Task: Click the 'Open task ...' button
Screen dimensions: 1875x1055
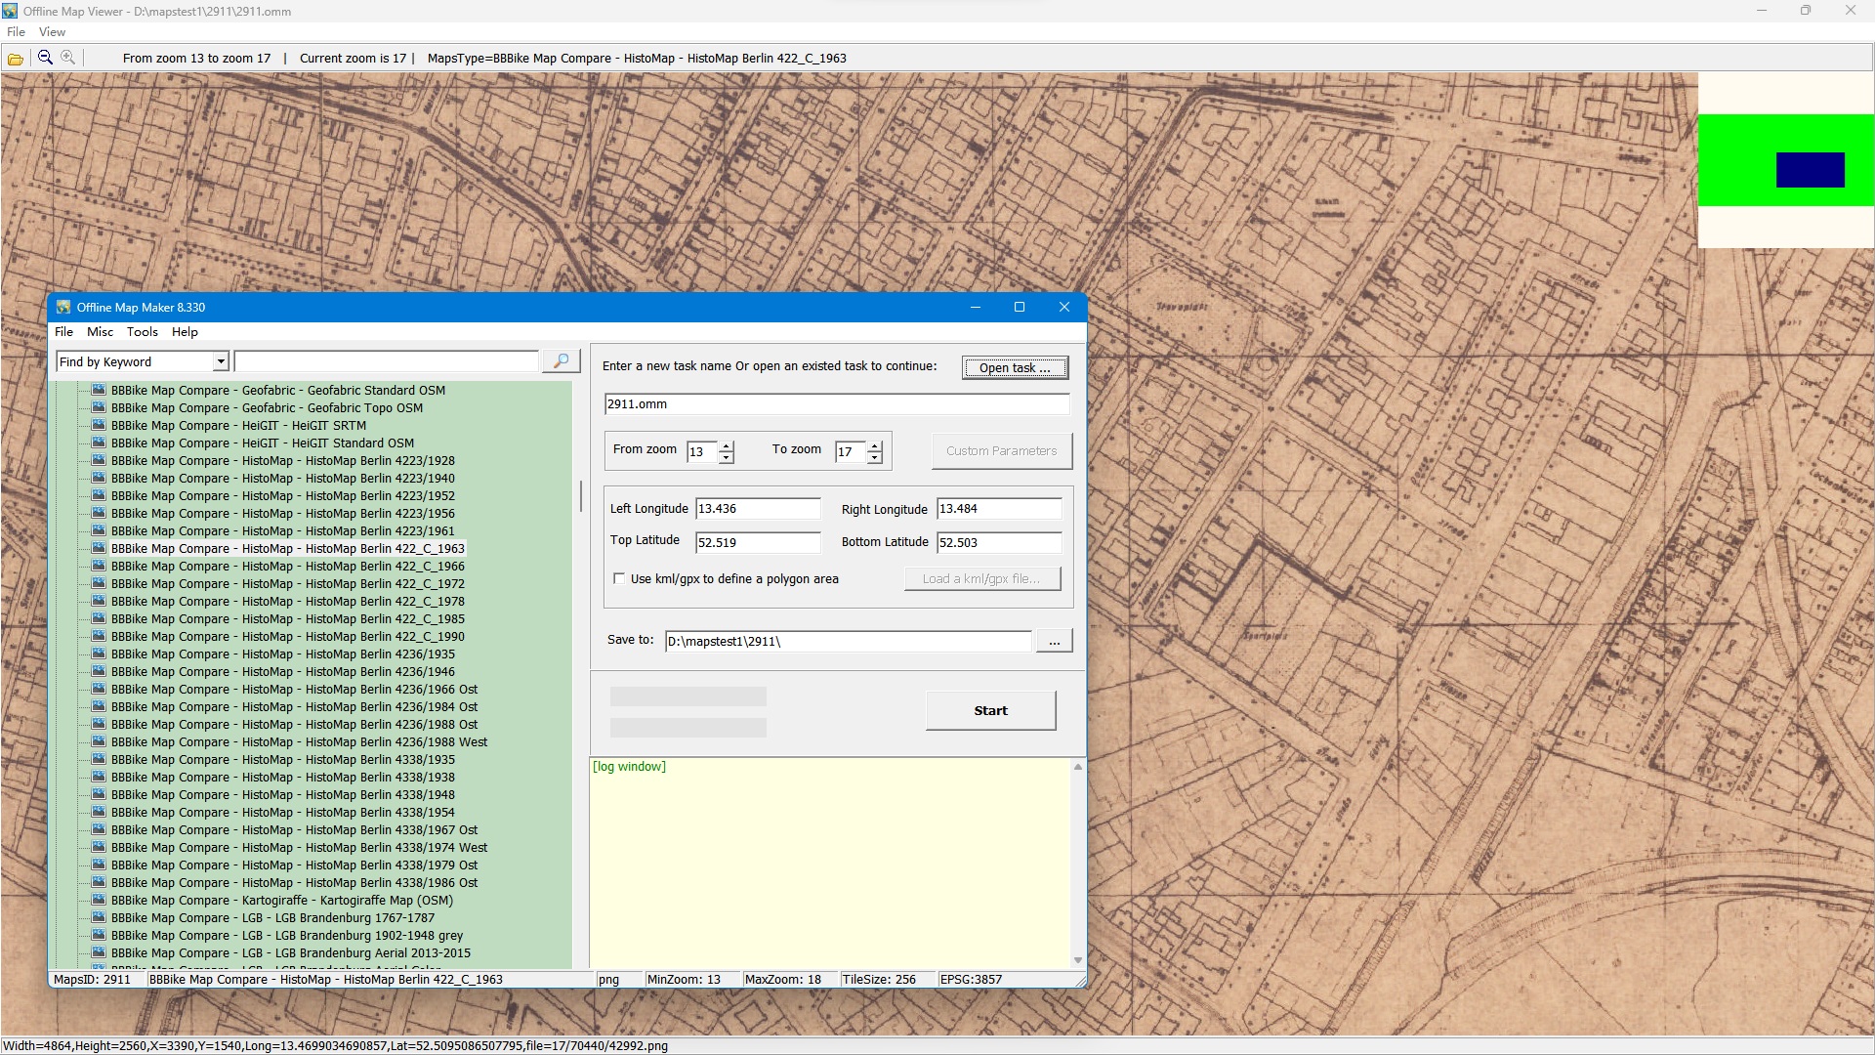Action: point(1015,367)
